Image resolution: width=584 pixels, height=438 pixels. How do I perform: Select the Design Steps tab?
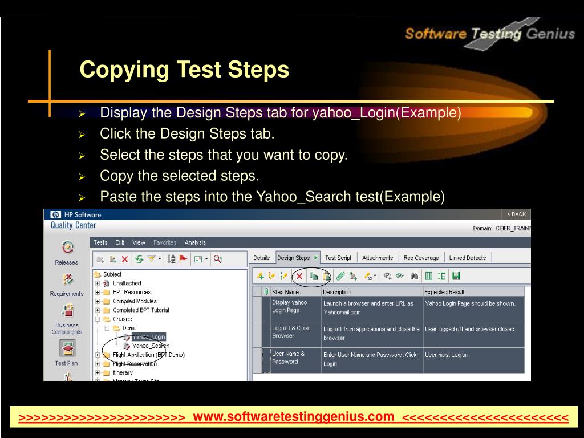tap(297, 258)
